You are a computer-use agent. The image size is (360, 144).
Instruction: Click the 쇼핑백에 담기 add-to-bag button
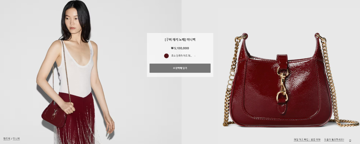[x=180, y=68]
